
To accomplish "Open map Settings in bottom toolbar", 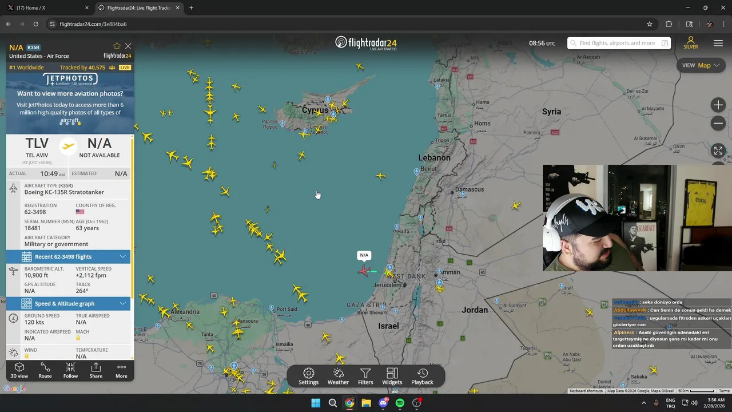I will (308, 377).
